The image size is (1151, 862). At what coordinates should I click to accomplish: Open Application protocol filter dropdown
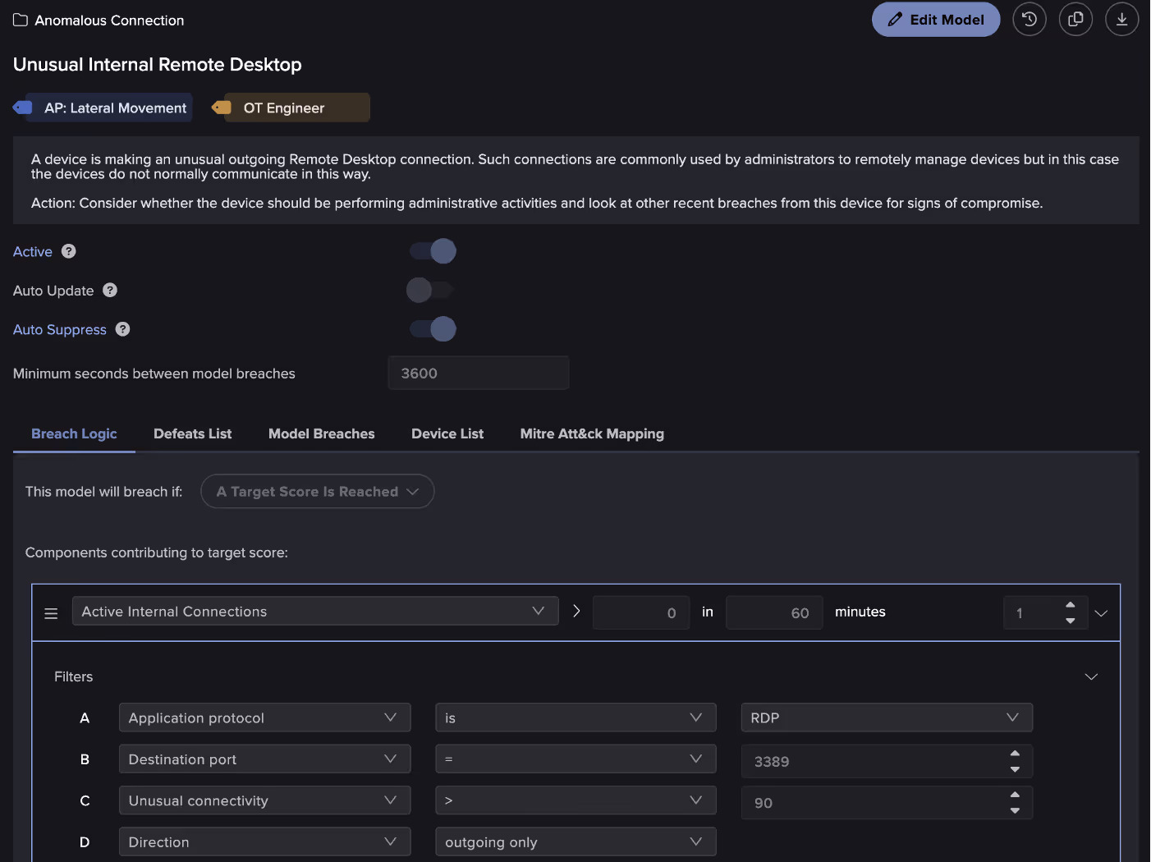coord(264,718)
